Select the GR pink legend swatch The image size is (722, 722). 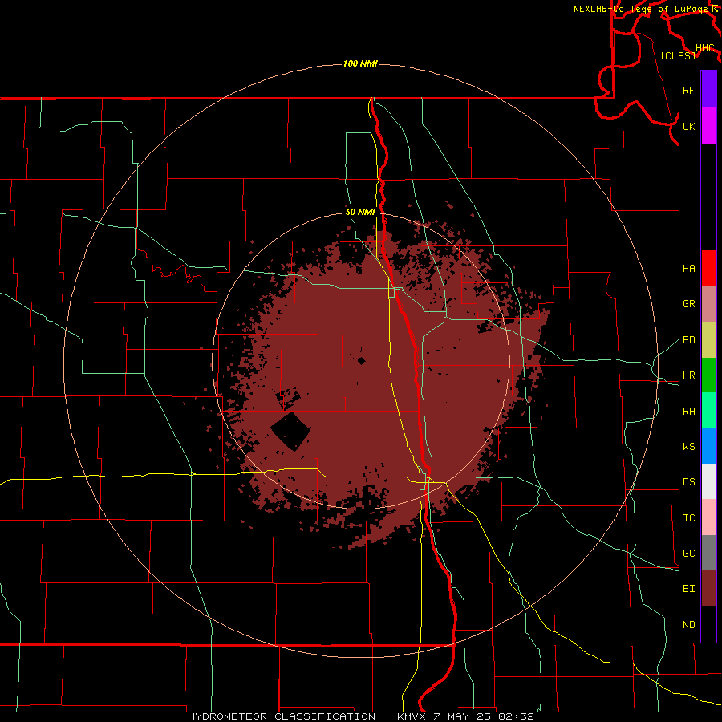708,304
